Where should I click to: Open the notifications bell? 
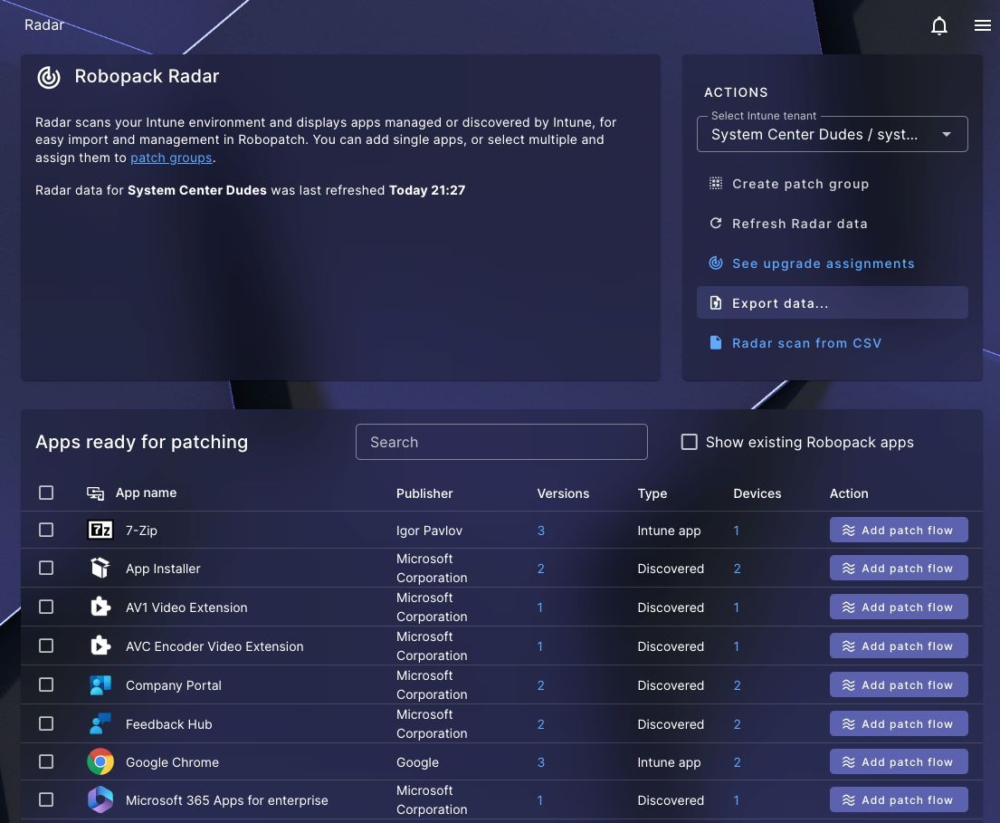pyautogui.click(x=938, y=25)
